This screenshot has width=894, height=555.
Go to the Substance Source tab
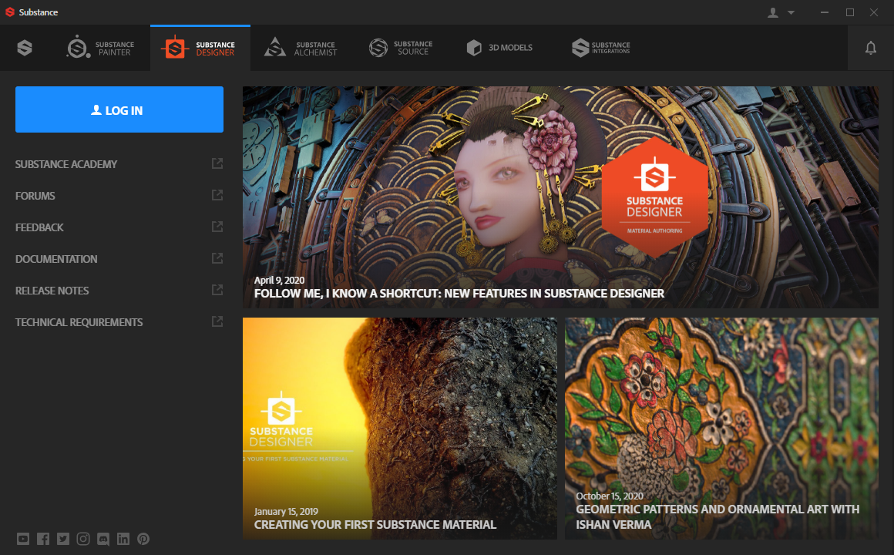(x=401, y=48)
